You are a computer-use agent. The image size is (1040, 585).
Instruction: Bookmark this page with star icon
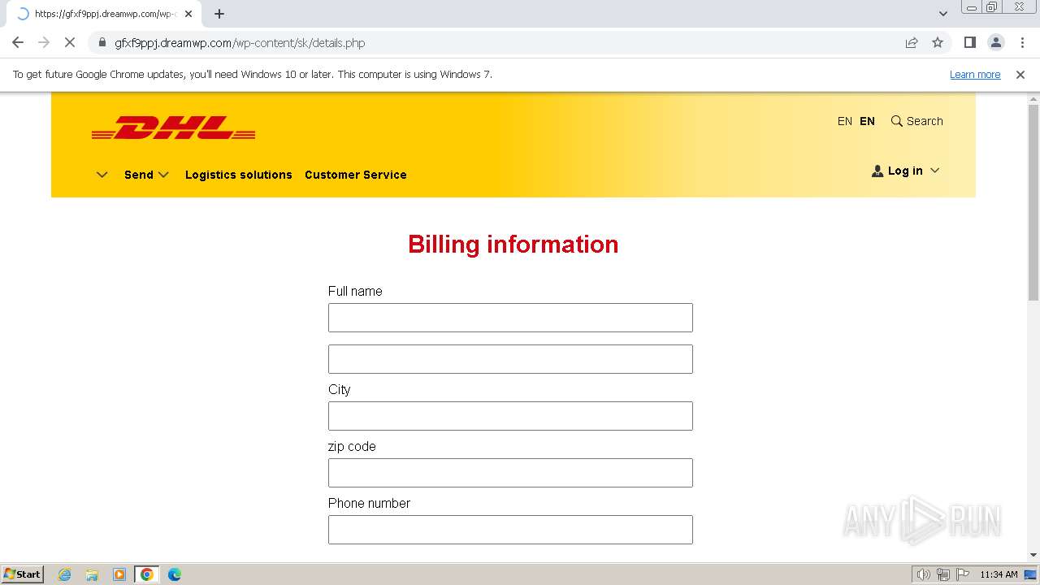[x=938, y=42]
